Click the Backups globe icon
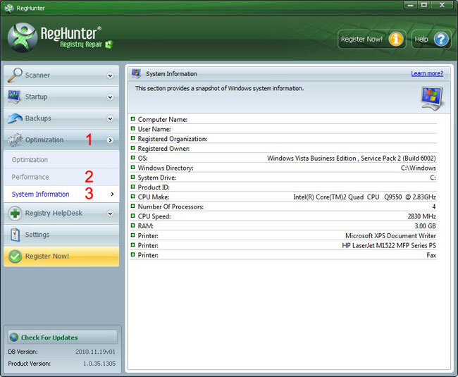This screenshot has height=377, width=458. point(15,118)
